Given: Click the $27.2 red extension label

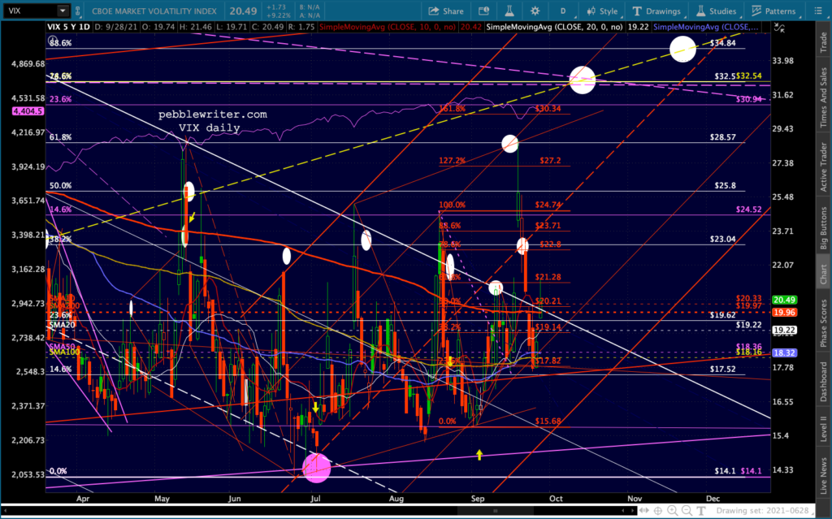Looking at the screenshot, I should (x=550, y=160).
